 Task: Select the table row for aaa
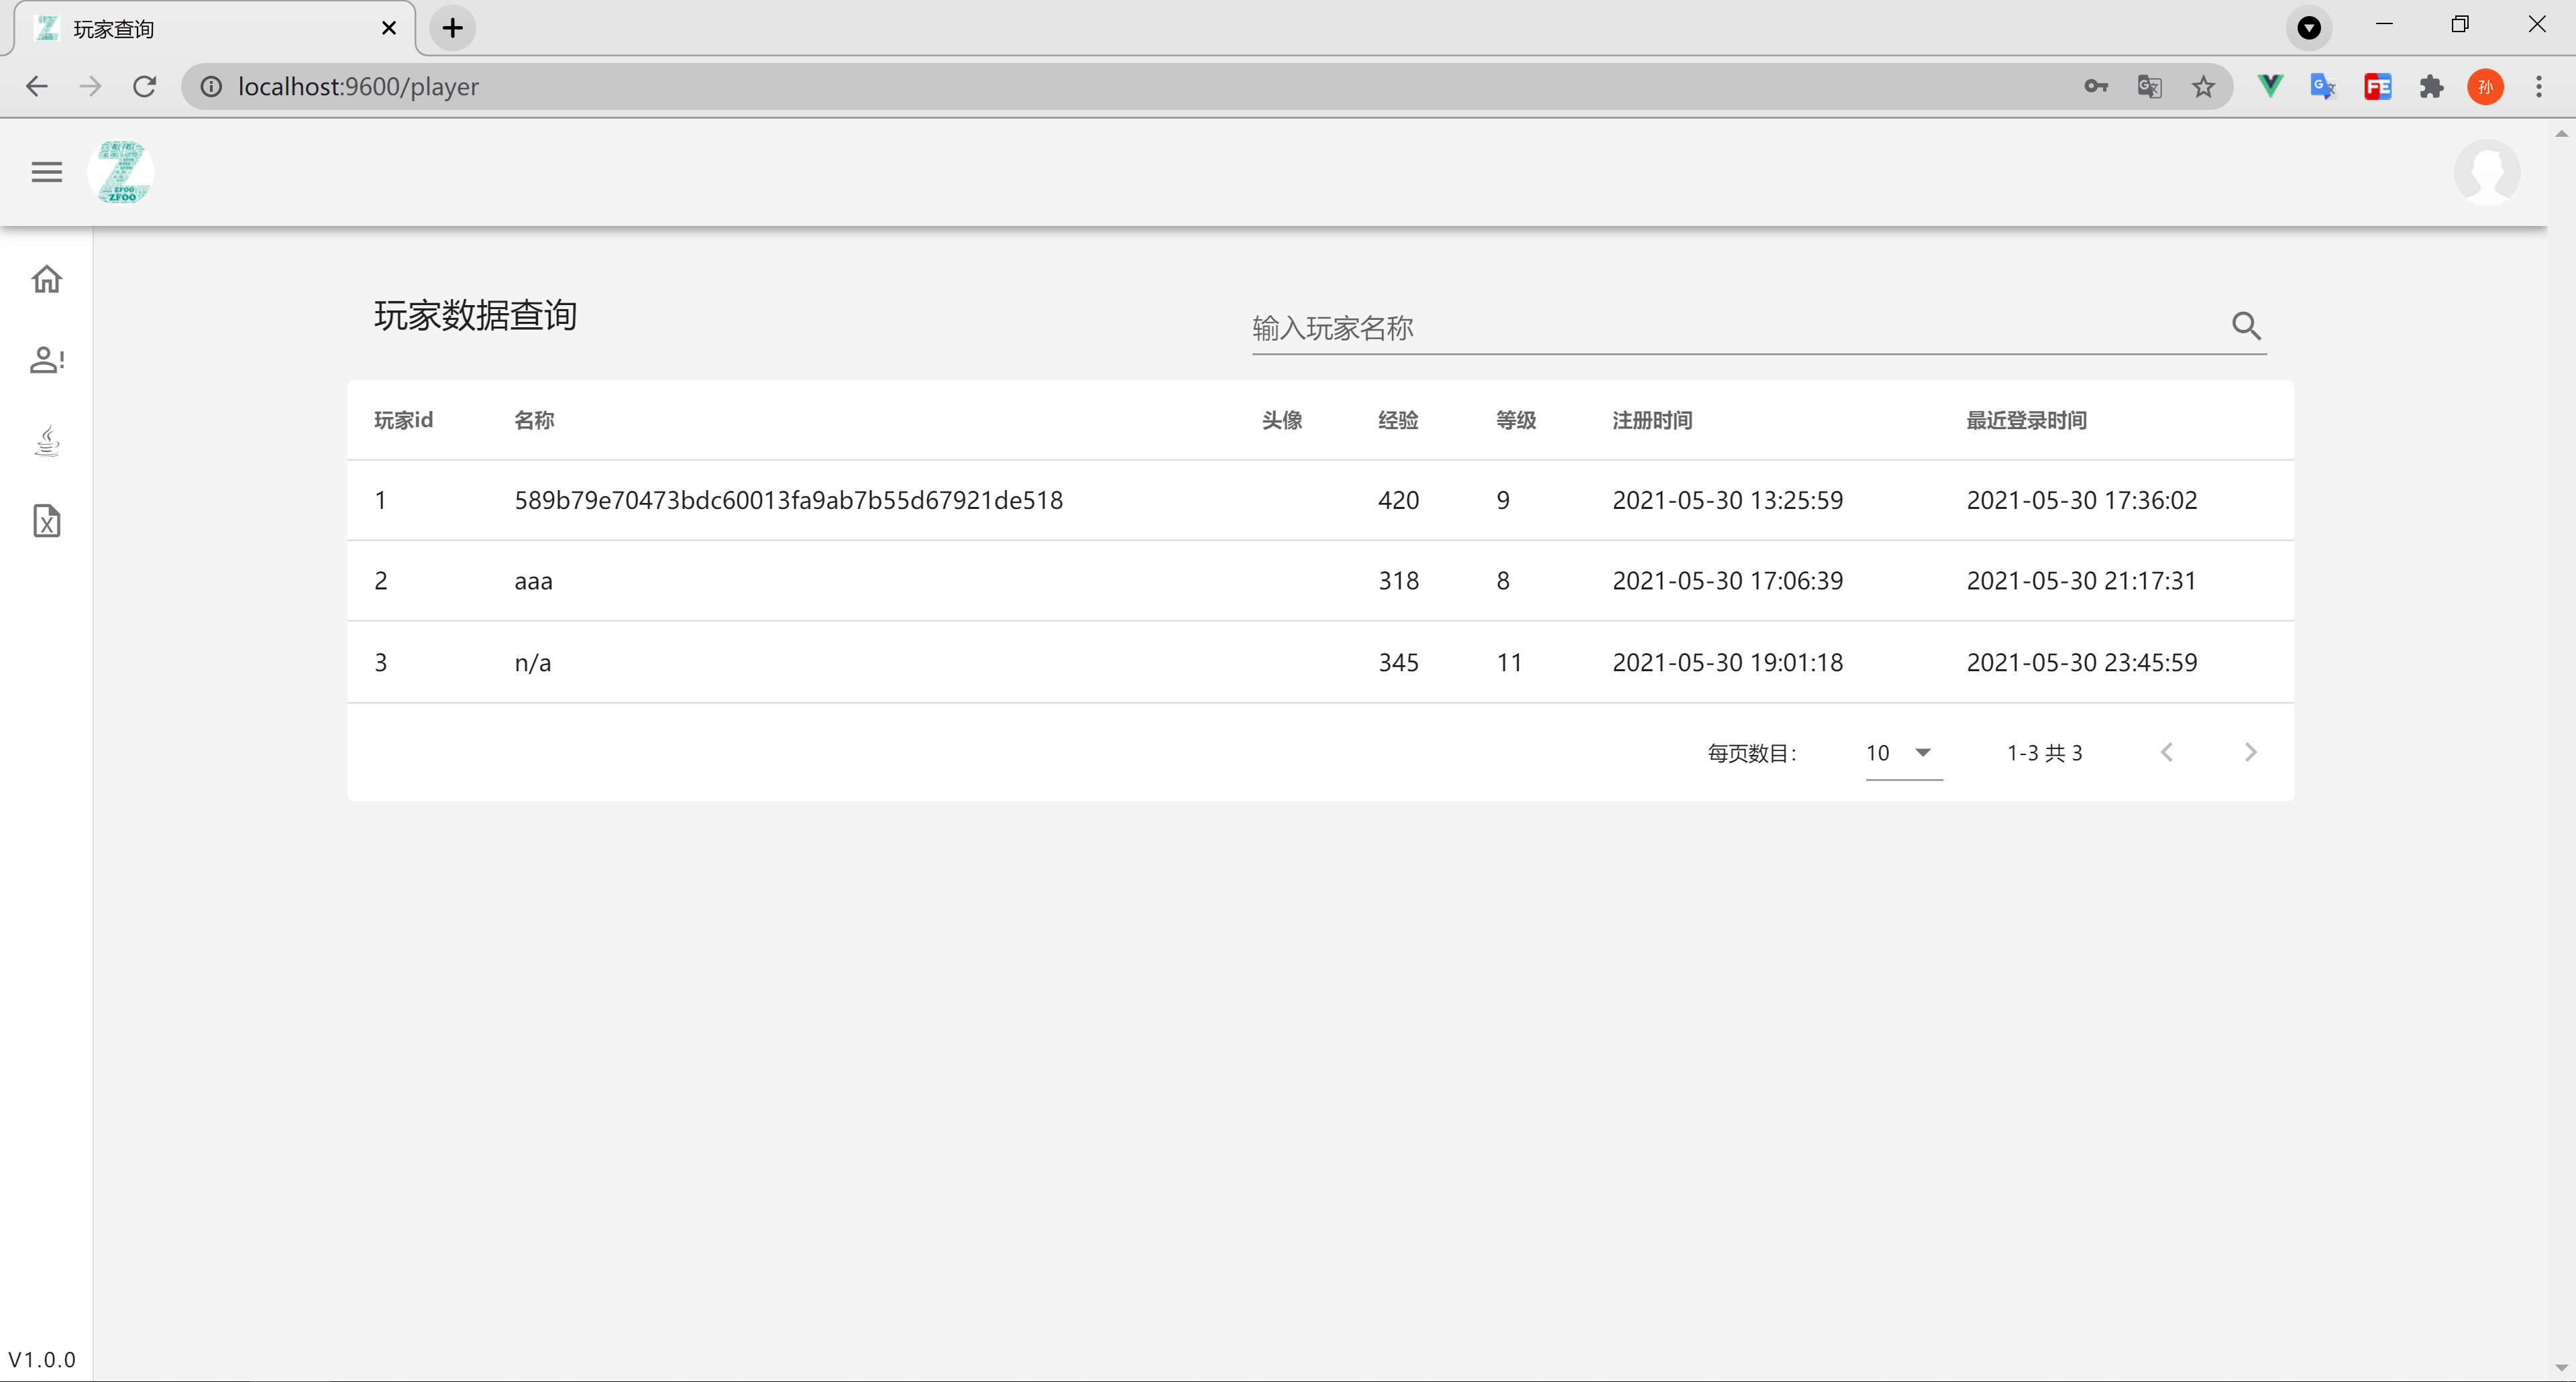pyautogui.click(x=1320, y=581)
